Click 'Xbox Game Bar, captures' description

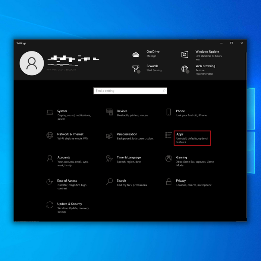click(x=195, y=163)
